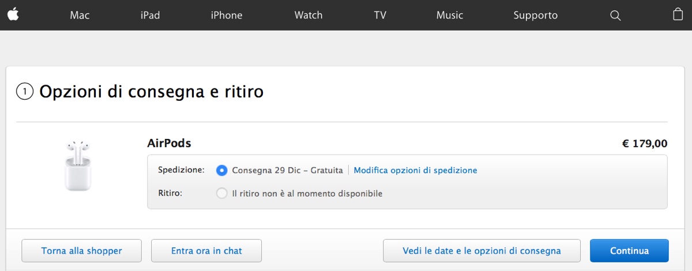Open the iPhone menu

227,16
